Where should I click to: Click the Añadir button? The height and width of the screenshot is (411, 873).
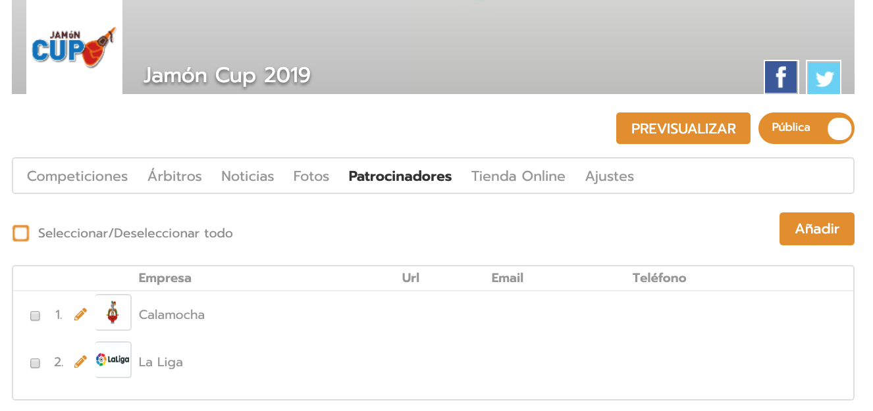(816, 229)
